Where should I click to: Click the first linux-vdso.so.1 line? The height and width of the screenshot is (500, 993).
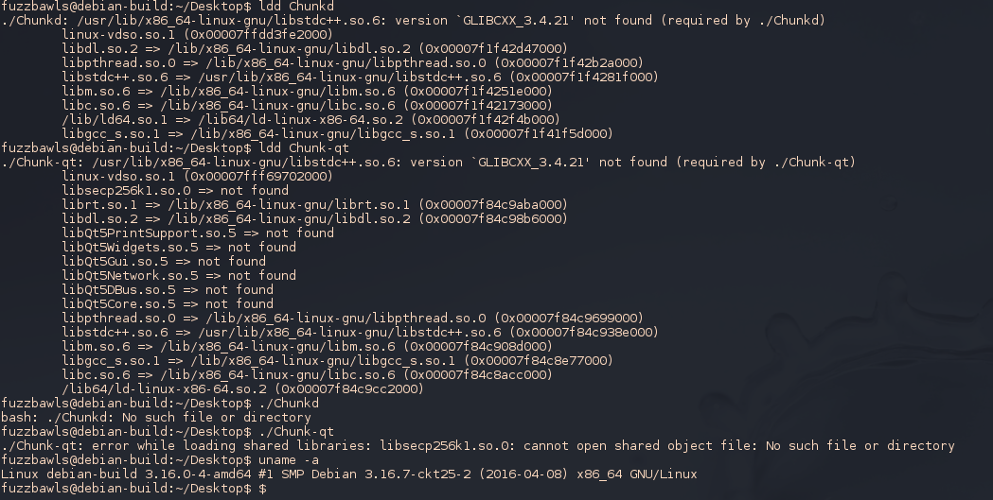click(x=198, y=34)
